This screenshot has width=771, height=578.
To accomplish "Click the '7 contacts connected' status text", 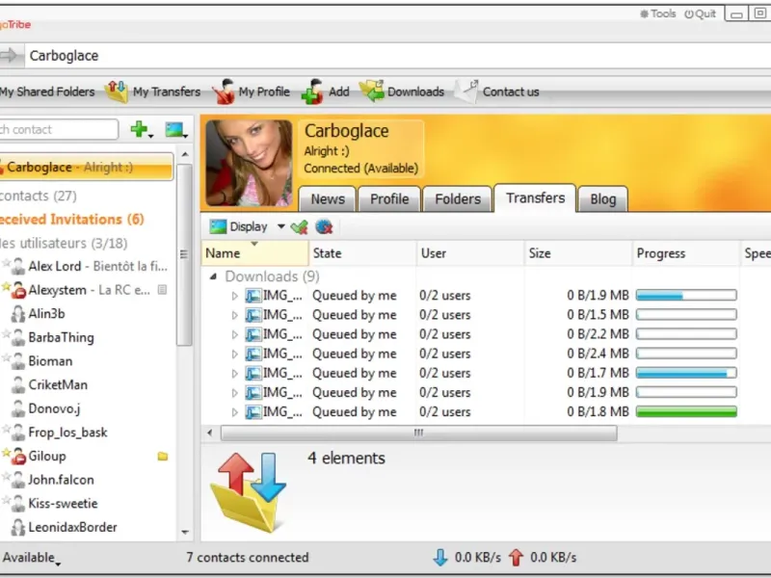I will 248,558.
